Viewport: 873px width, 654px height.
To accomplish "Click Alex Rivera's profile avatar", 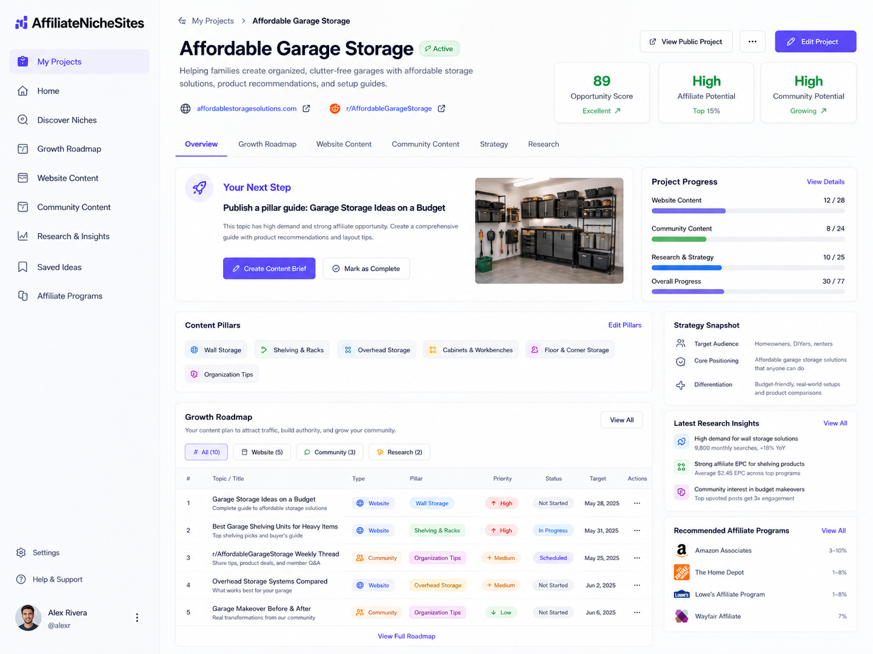I will [x=28, y=617].
